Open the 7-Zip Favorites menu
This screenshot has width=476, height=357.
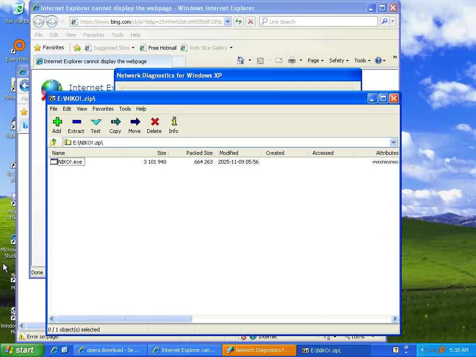(x=103, y=109)
